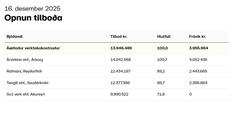Click the 13.946.486 estimated cost value
The image size is (233, 116).
[121, 48]
